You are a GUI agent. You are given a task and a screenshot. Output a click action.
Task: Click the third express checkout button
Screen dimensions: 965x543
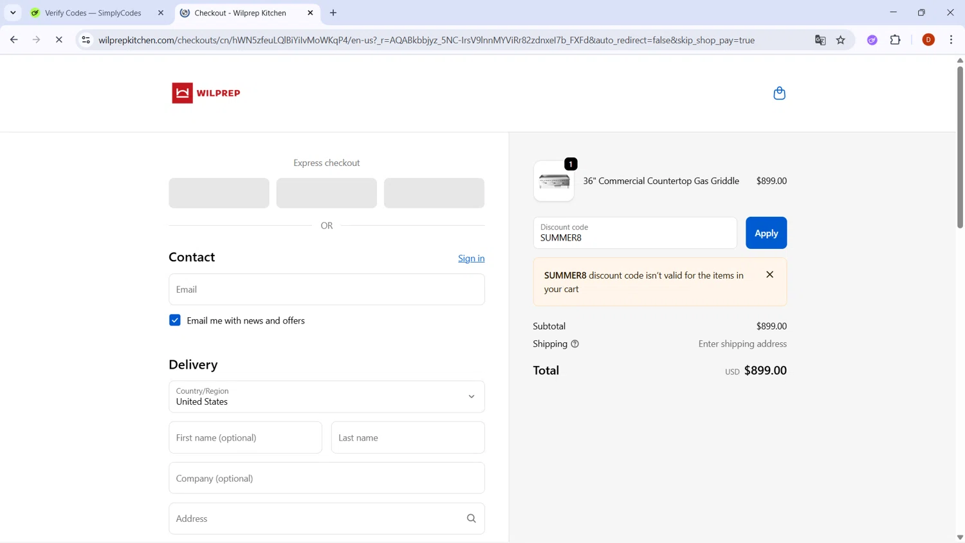[434, 193]
